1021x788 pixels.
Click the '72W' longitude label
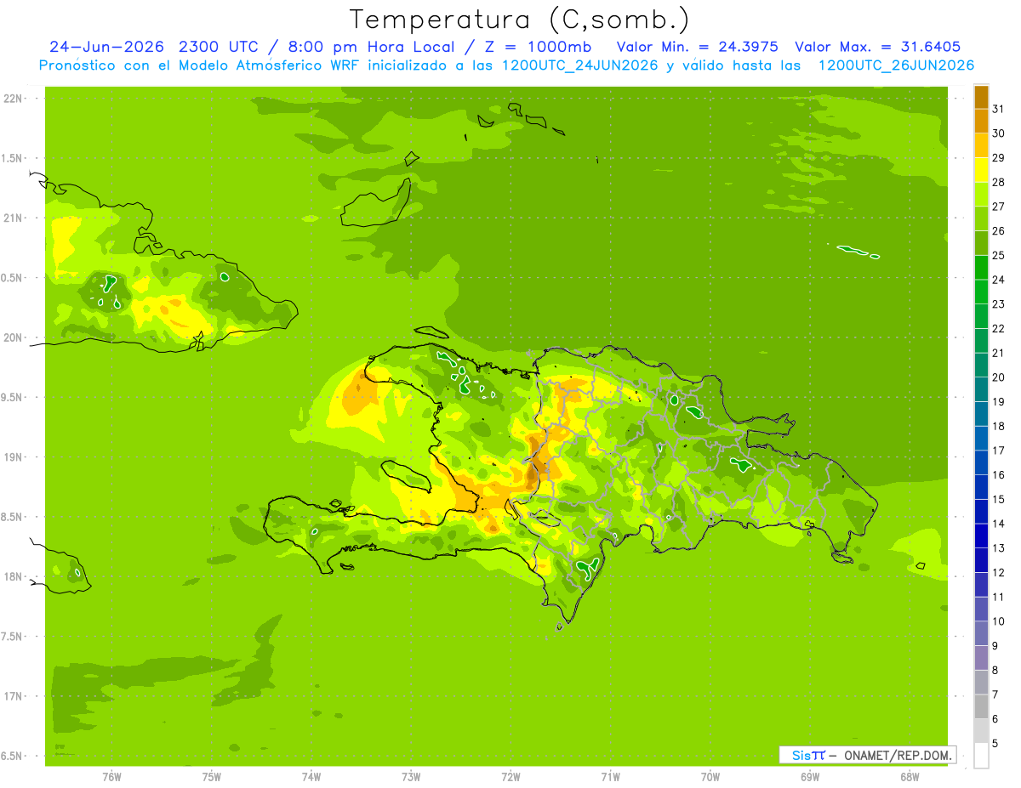pyautogui.click(x=511, y=777)
